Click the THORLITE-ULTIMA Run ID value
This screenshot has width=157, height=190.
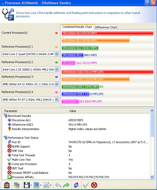pos(108,142)
